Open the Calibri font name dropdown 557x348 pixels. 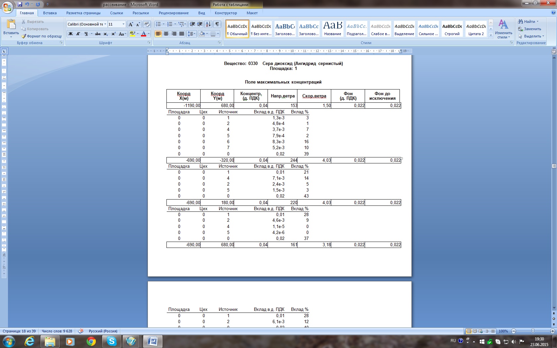(105, 24)
